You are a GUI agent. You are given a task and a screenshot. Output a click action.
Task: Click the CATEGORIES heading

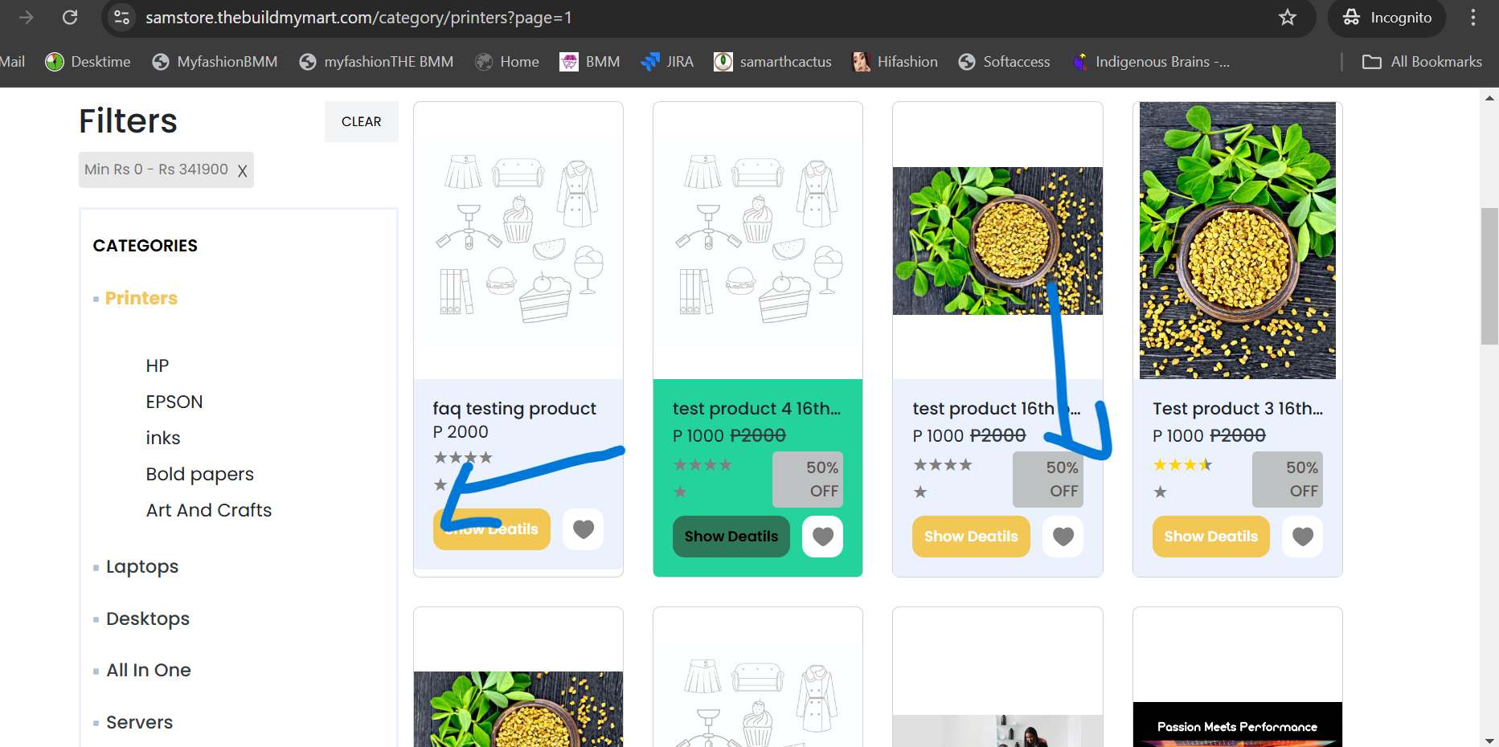click(x=145, y=246)
